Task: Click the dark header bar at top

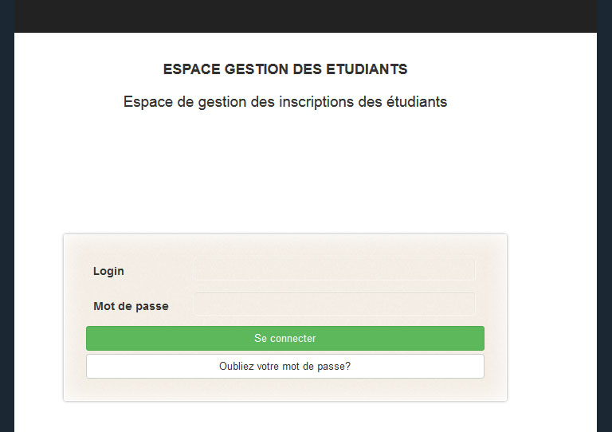Action: point(305,15)
